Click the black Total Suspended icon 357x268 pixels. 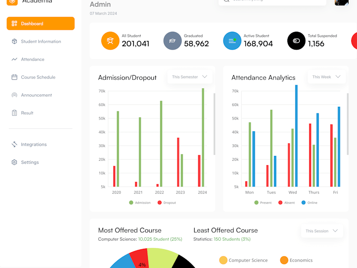pos(296,41)
